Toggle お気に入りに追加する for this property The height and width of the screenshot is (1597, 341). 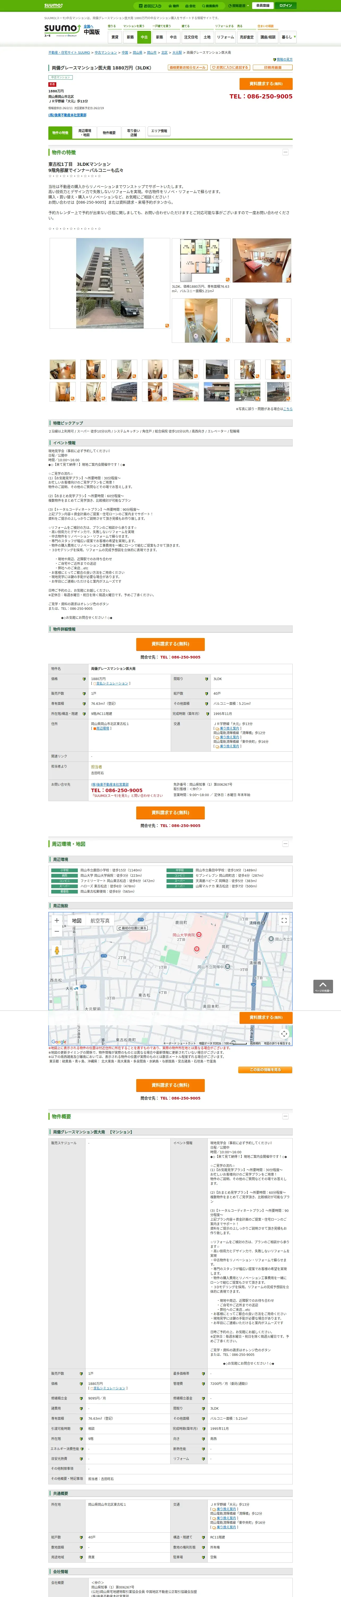click(230, 68)
